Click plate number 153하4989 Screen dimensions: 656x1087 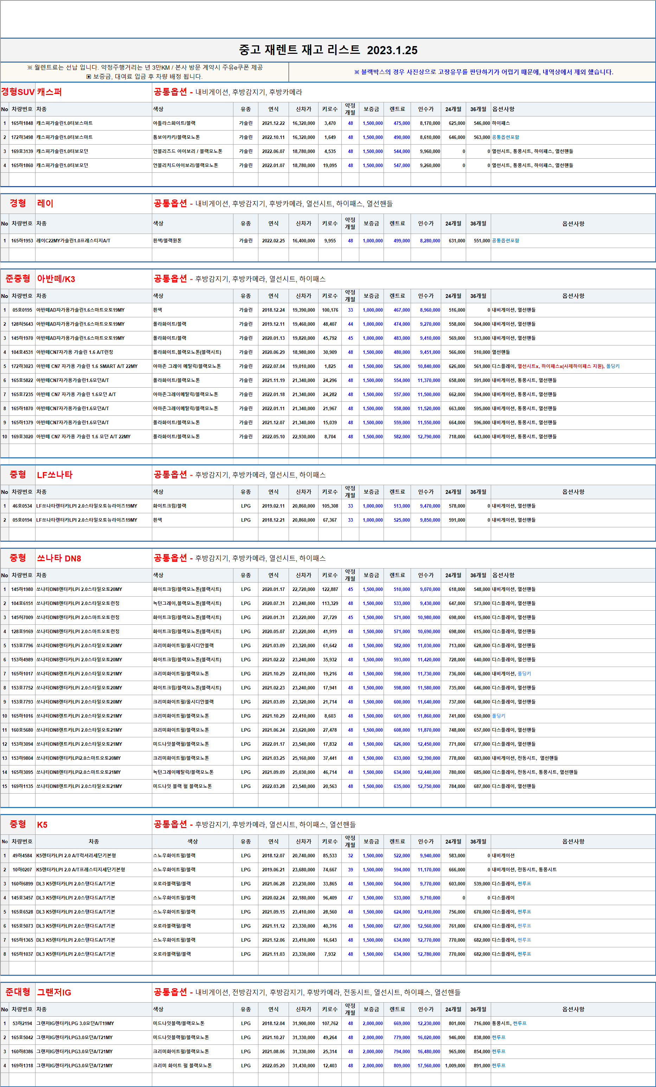[x=22, y=660]
